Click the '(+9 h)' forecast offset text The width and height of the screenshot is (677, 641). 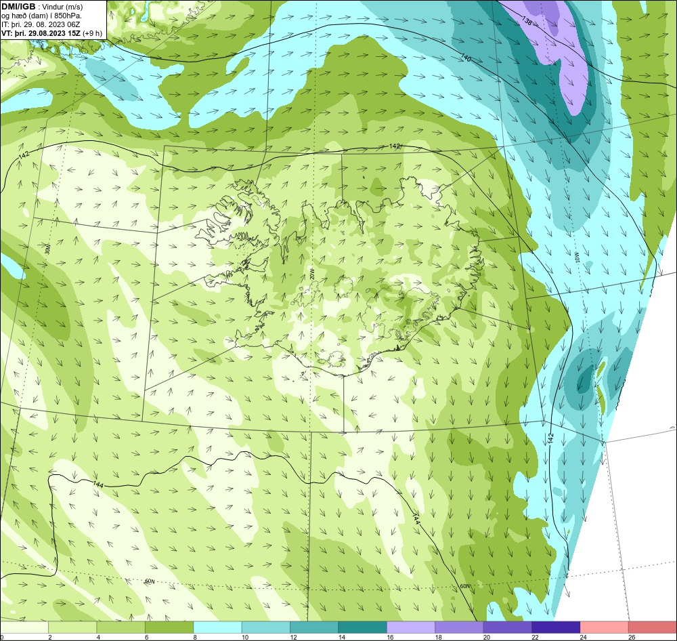pos(93,33)
